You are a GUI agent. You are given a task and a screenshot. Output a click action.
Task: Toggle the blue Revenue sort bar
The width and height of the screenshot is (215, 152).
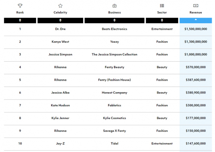(x=196, y=20)
